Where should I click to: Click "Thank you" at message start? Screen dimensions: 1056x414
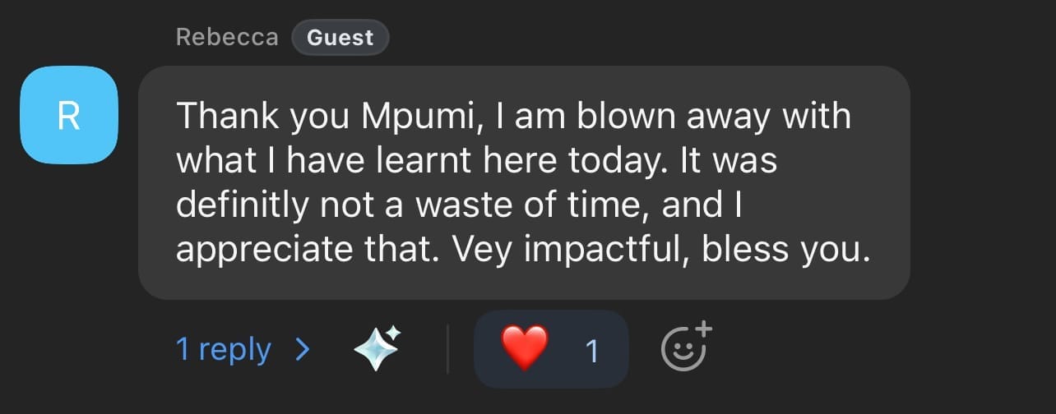click(263, 117)
